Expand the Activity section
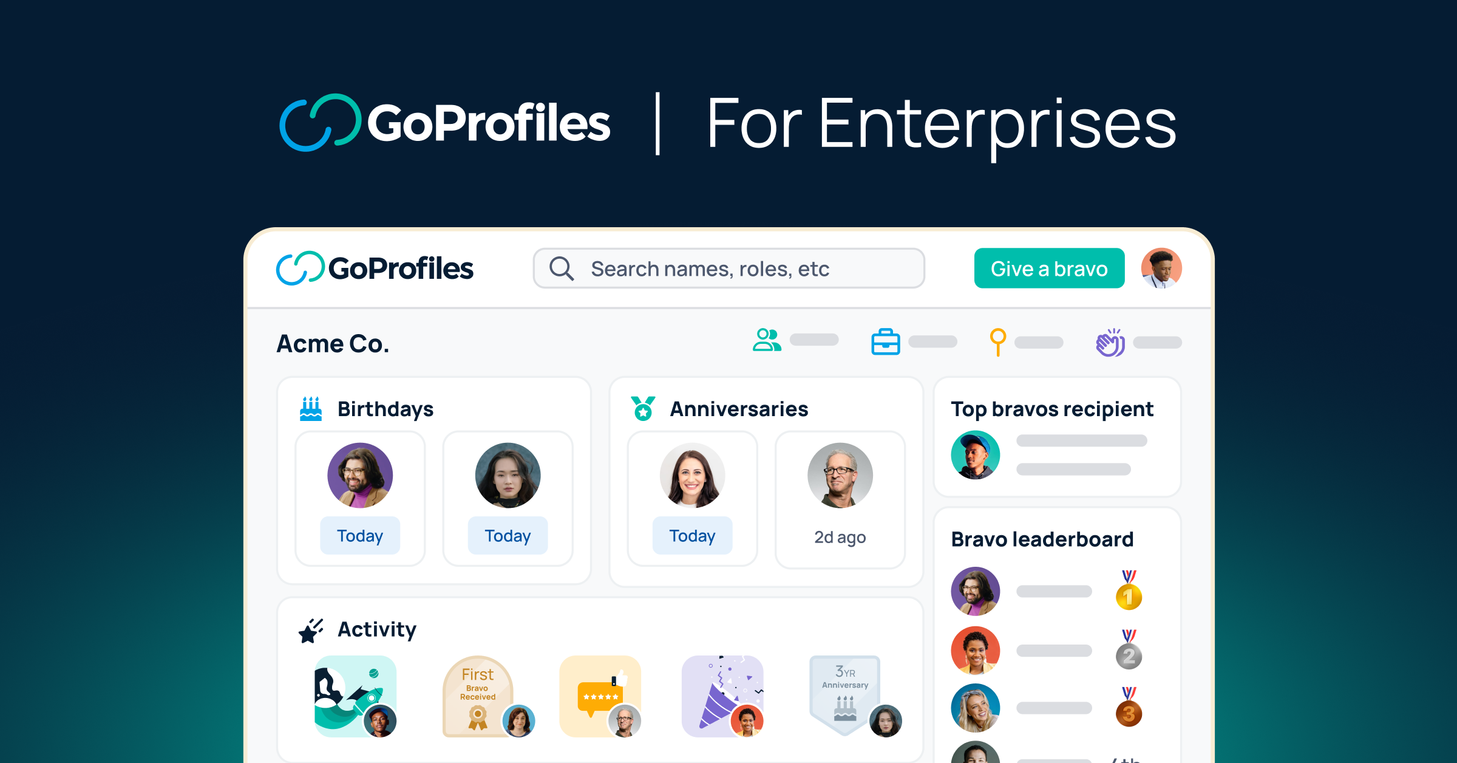The height and width of the screenshot is (763, 1457). pos(376,630)
